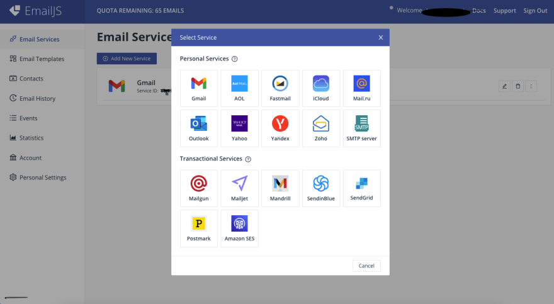Viewport: 554px width, 304px height.
Task: Choose Amazon SES service
Action: pyautogui.click(x=240, y=228)
